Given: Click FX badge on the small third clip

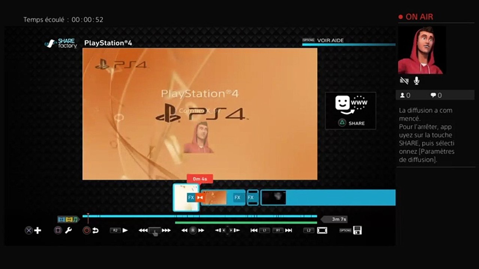Looking at the screenshot, I should pyautogui.click(x=251, y=198).
